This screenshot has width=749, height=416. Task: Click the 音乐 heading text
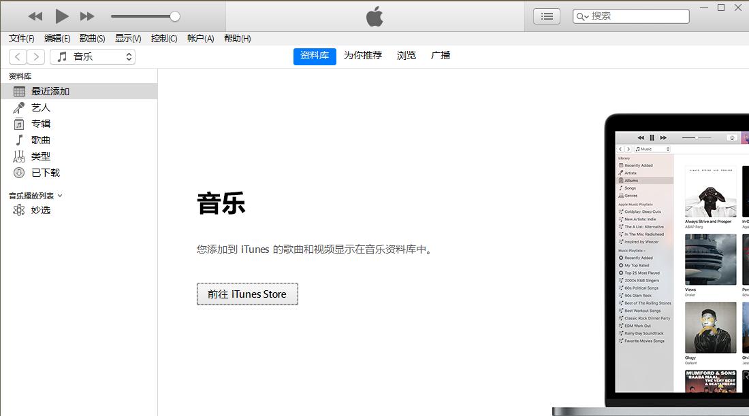click(x=221, y=203)
